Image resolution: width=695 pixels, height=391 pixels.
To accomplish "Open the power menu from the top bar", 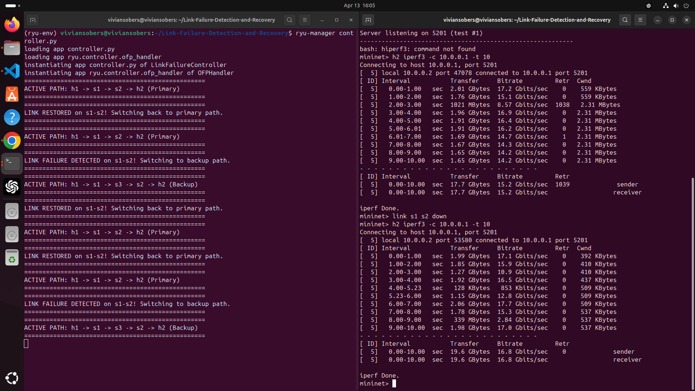I will 686,5.
